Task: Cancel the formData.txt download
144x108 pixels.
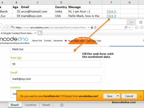Action: coord(129,96)
